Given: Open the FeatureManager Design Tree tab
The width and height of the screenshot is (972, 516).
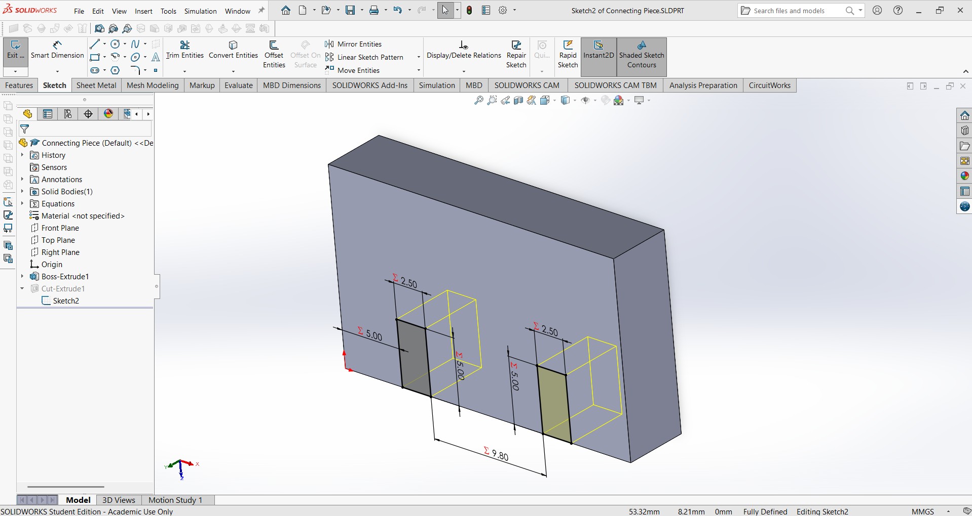Looking at the screenshot, I should pos(28,114).
